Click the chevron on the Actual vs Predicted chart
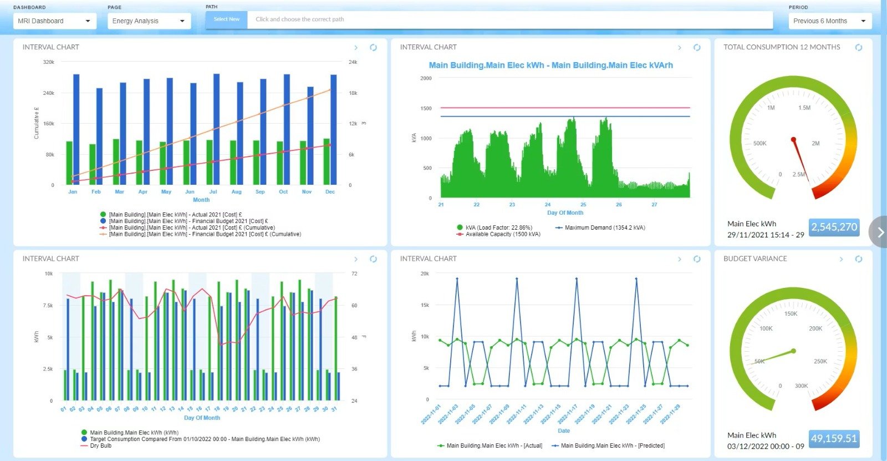Image resolution: width=887 pixels, height=461 pixels. click(x=680, y=259)
